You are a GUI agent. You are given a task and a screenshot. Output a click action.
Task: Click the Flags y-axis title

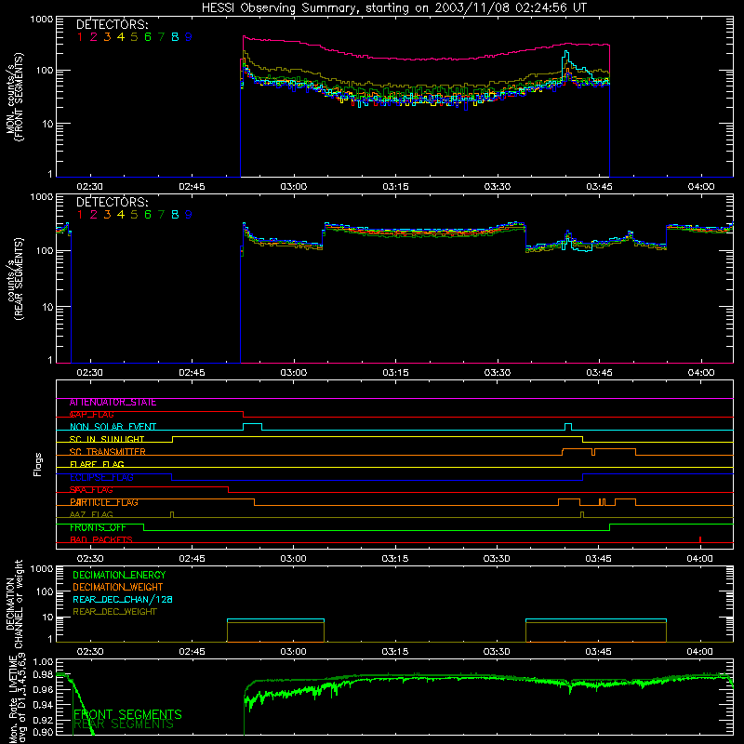pos(38,465)
